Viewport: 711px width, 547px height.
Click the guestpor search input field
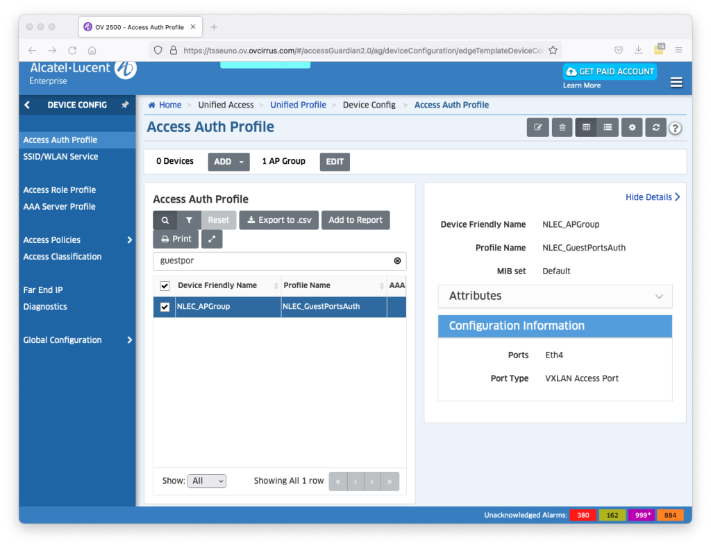[x=274, y=261]
